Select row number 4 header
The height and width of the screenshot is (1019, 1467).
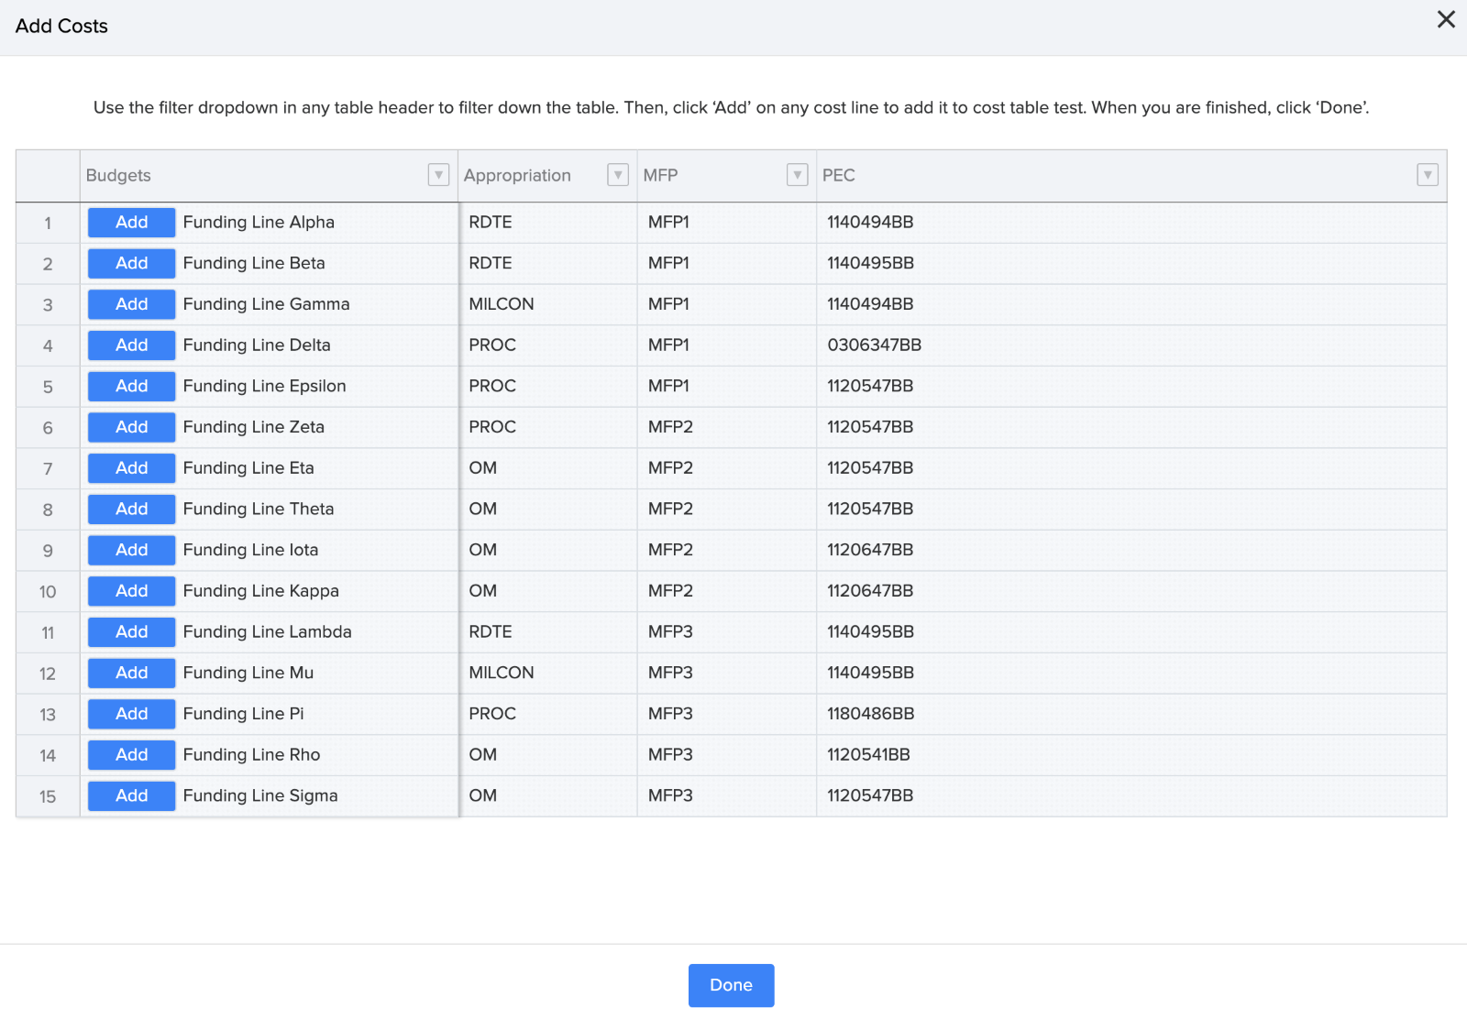click(x=48, y=346)
